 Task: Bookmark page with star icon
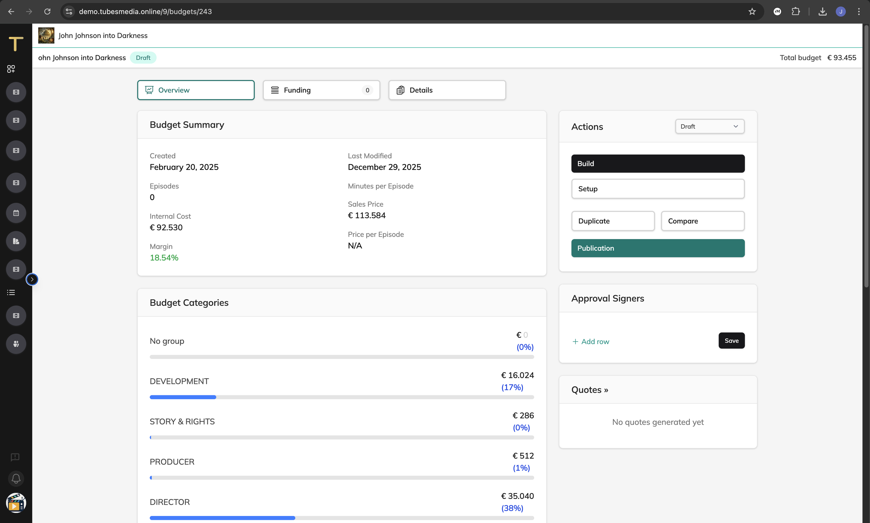click(752, 11)
